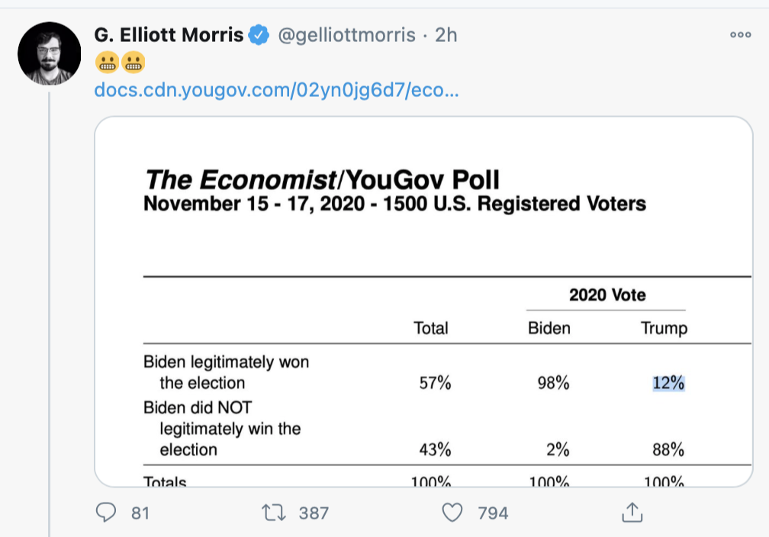
Task: Like the tweet with the heart icon
Action: pyautogui.click(x=452, y=513)
